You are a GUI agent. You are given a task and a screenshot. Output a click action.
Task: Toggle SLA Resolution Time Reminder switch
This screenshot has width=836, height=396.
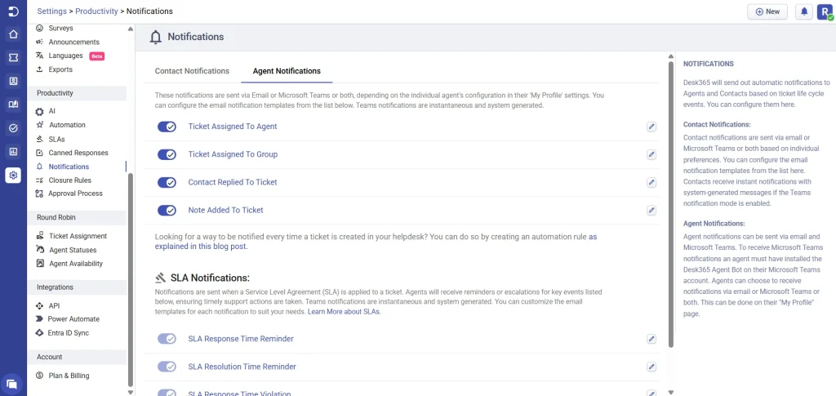(167, 367)
